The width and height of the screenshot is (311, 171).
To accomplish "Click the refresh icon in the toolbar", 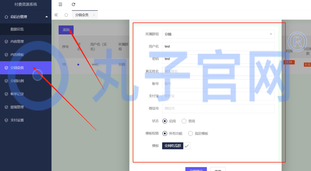I will pos(73,5).
